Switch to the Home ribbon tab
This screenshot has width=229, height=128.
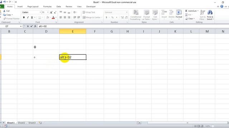10,6
